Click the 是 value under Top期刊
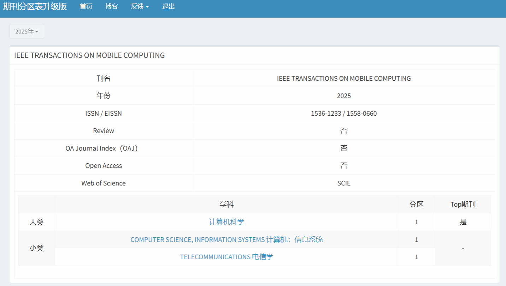The image size is (506, 286). click(x=463, y=222)
